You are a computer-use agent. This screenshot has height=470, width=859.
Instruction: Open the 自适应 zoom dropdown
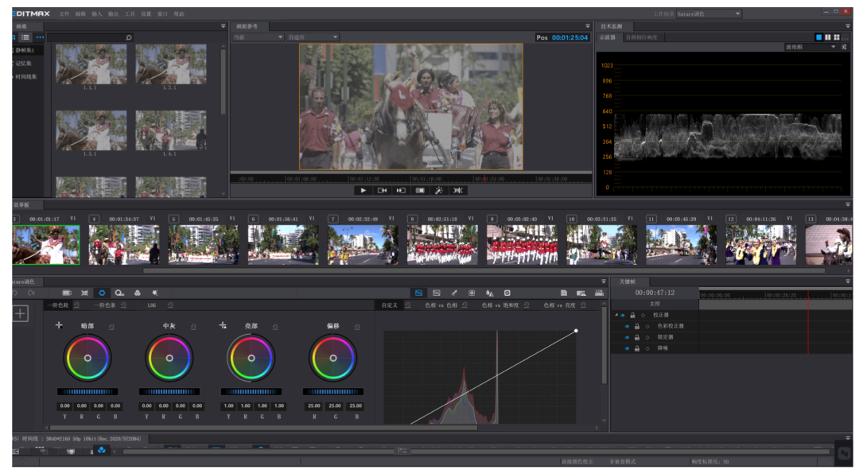pos(313,37)
